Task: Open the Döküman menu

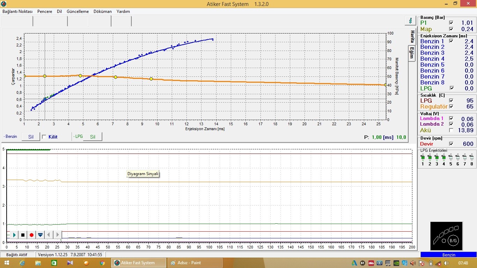Action: 103,12
